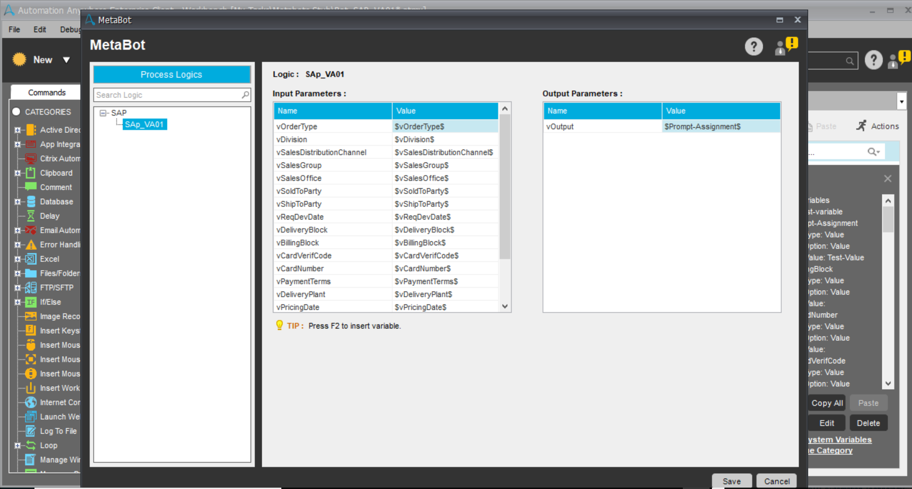Screen dimensions: 912x489
Task: Open the MetaBot feedback person icon
Action: click(785, 46)
